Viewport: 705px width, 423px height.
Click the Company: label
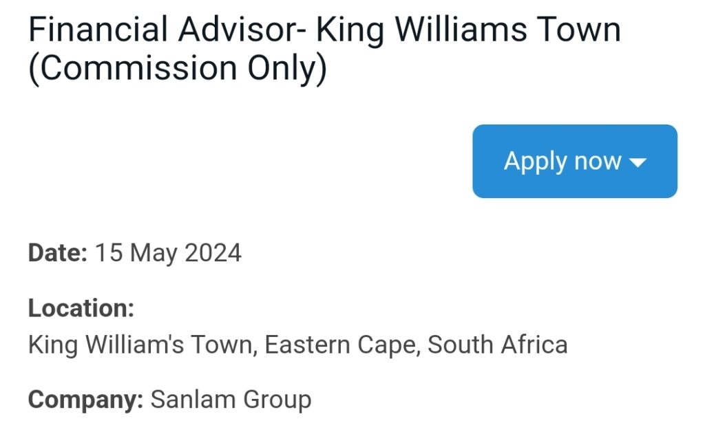point(85,400)
